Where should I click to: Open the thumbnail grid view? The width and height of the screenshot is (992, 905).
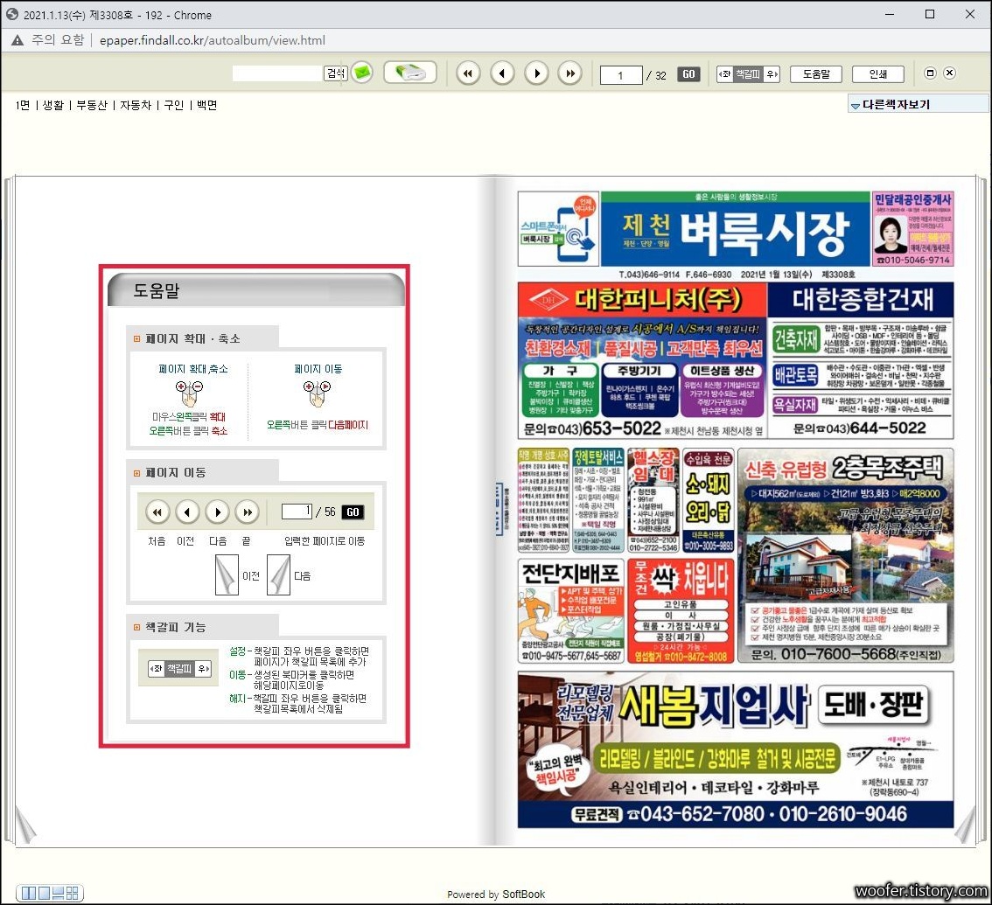pyautogui.click(x=72, y=893)
